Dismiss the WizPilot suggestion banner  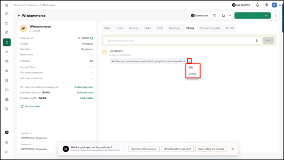233,149
